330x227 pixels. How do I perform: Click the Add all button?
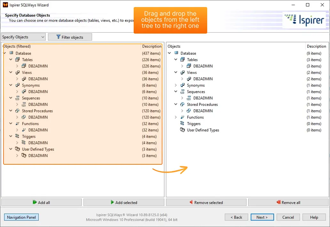[42, 202]
